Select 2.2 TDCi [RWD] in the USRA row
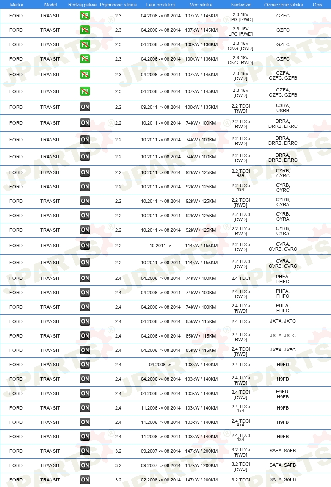Image resolution: width=331 pixels, height=487 pixels. click(241, 108)
